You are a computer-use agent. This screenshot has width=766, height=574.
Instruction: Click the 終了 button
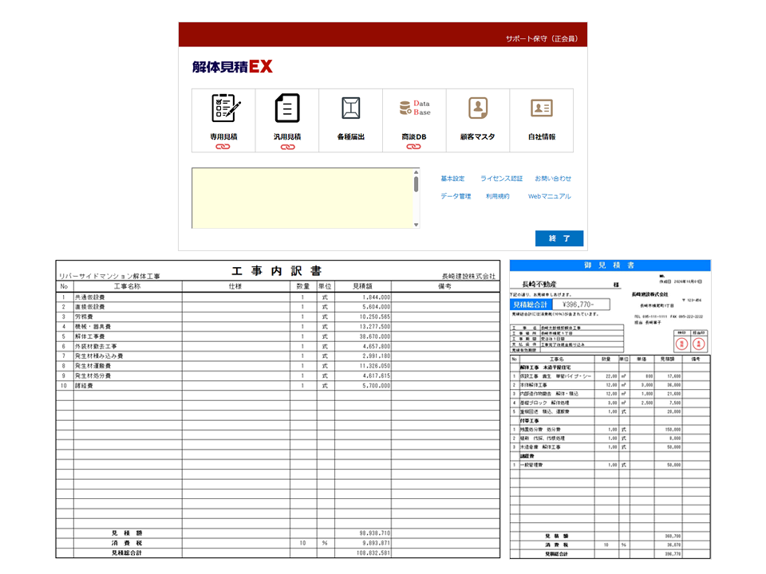click(x=559, y=238)
